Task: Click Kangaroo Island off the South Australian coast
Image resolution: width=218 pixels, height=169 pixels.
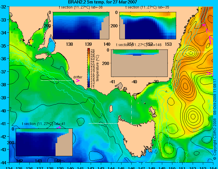Action: pos(42,56)
